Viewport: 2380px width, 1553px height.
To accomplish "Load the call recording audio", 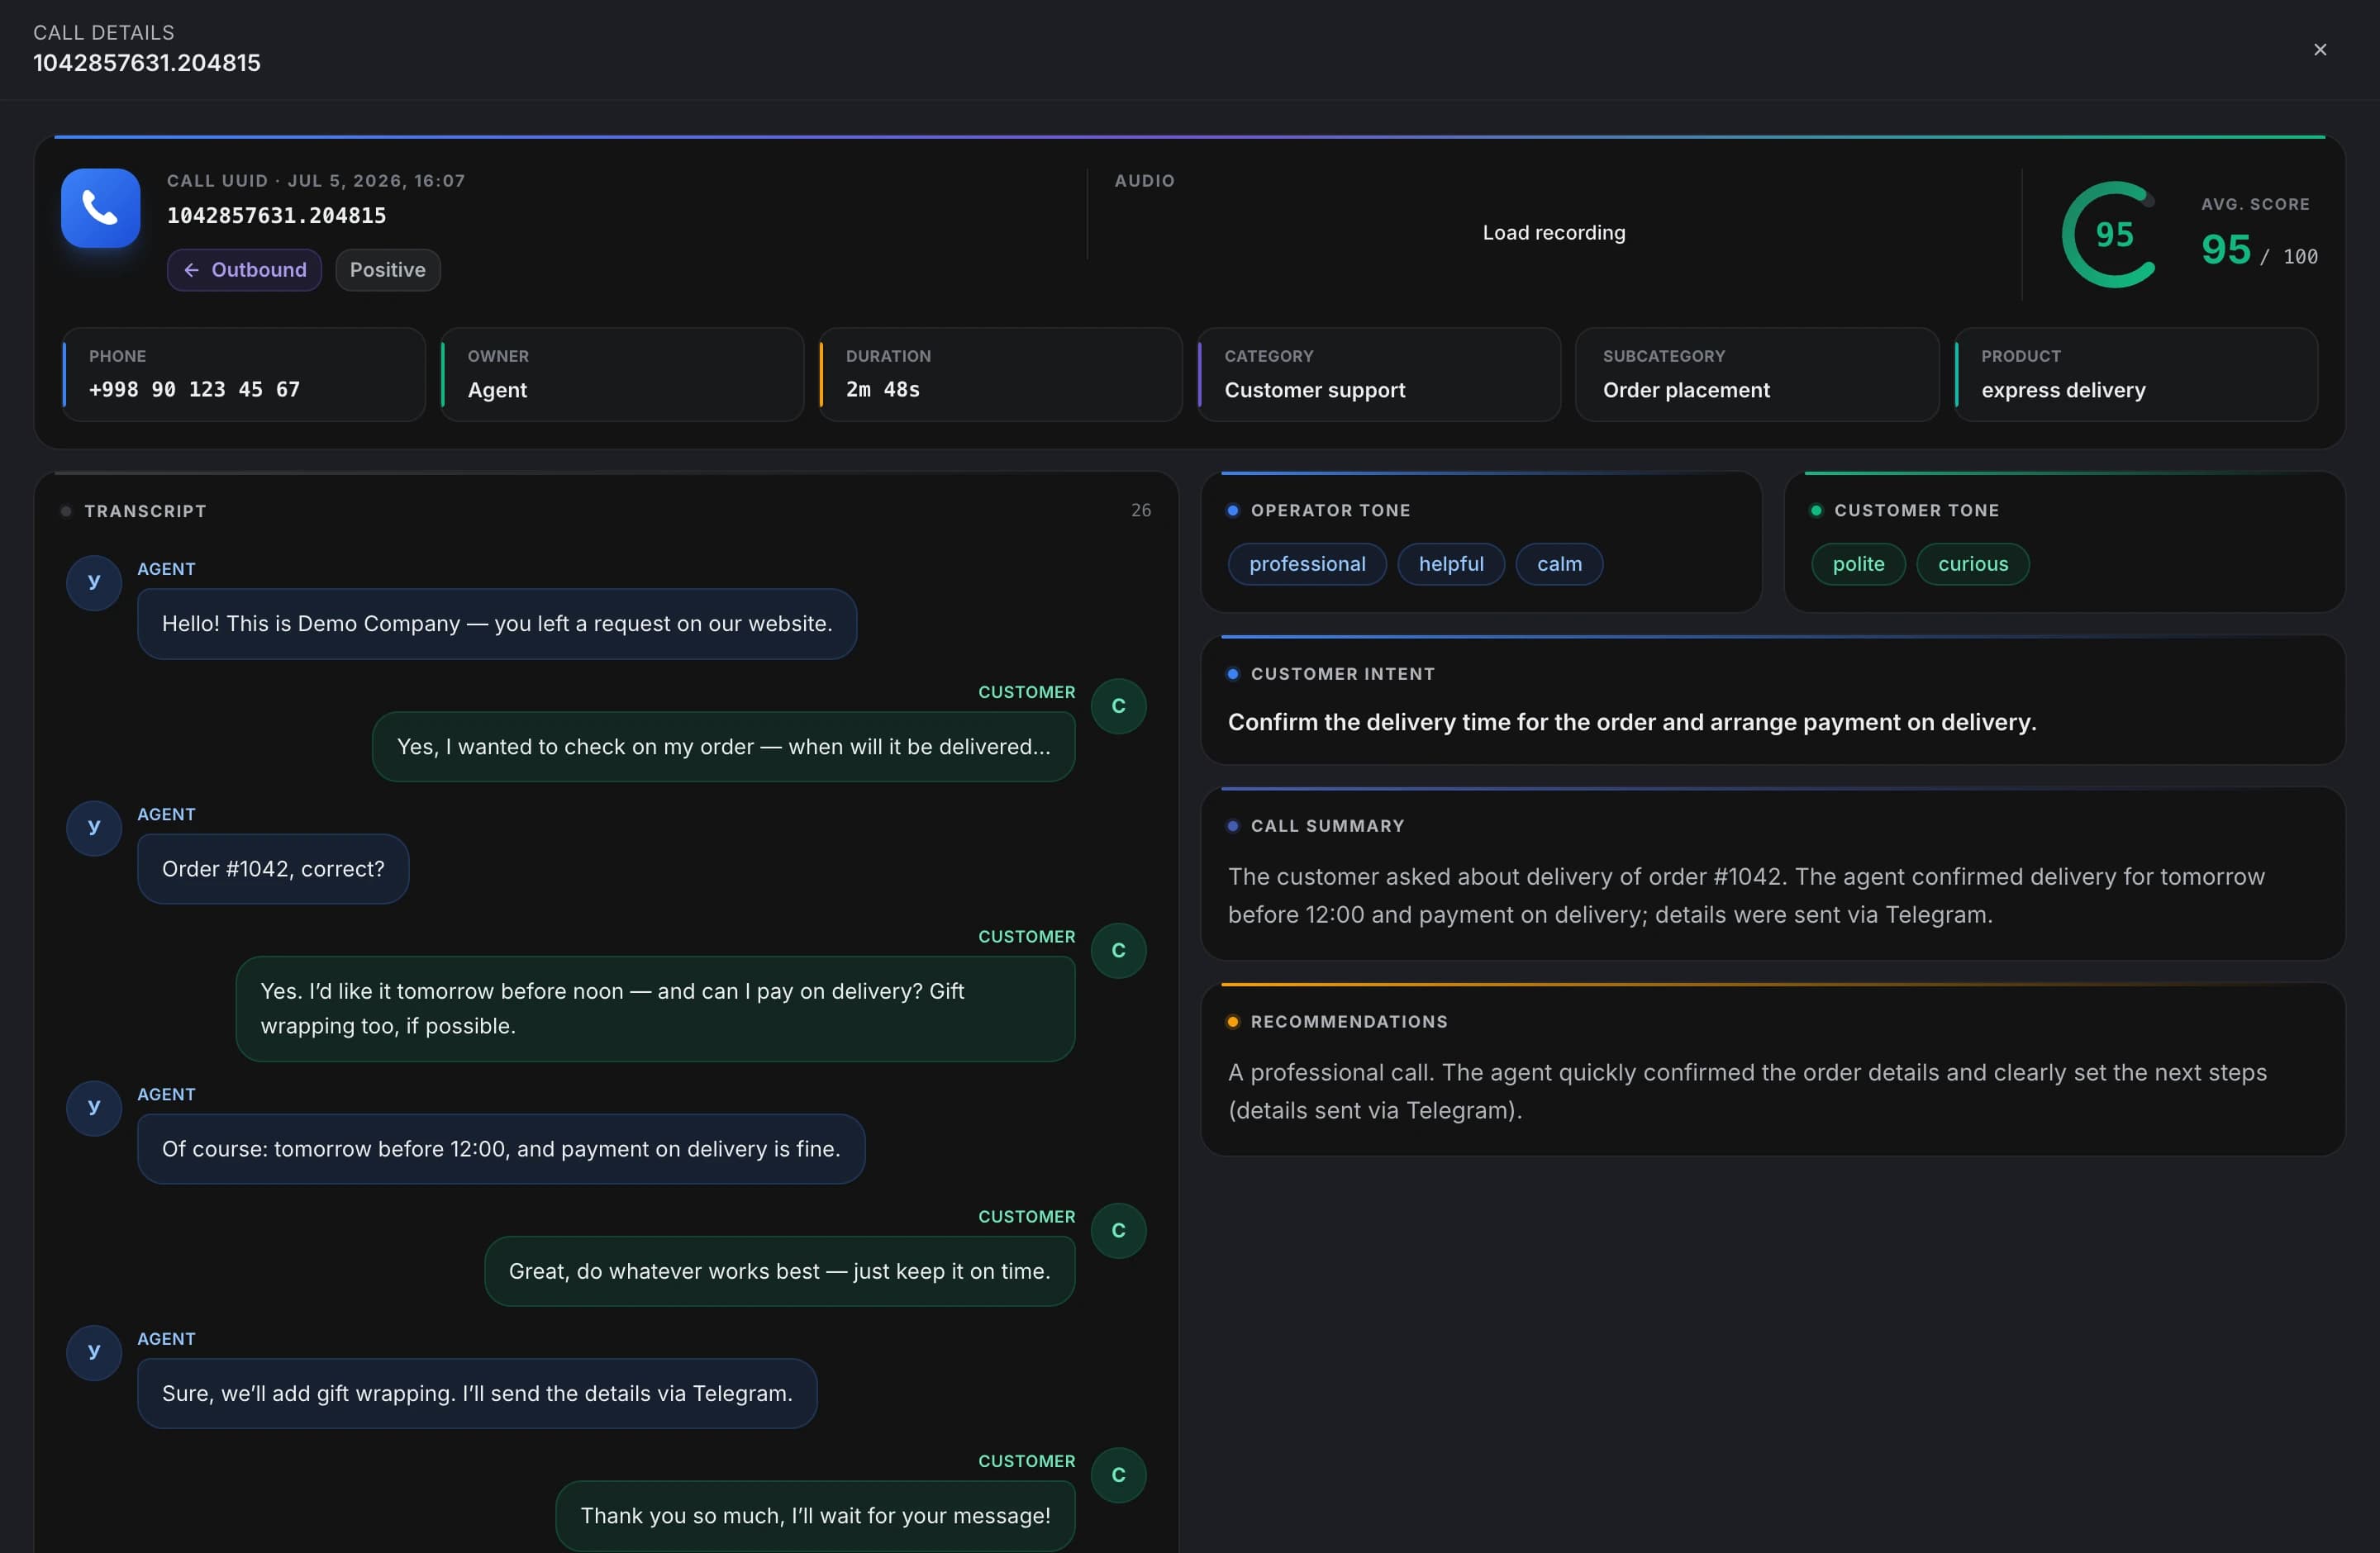I will (1553, 233).
